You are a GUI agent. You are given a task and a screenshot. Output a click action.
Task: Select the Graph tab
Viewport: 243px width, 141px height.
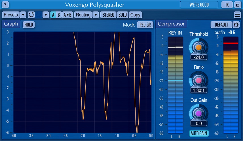click(11, 24)
